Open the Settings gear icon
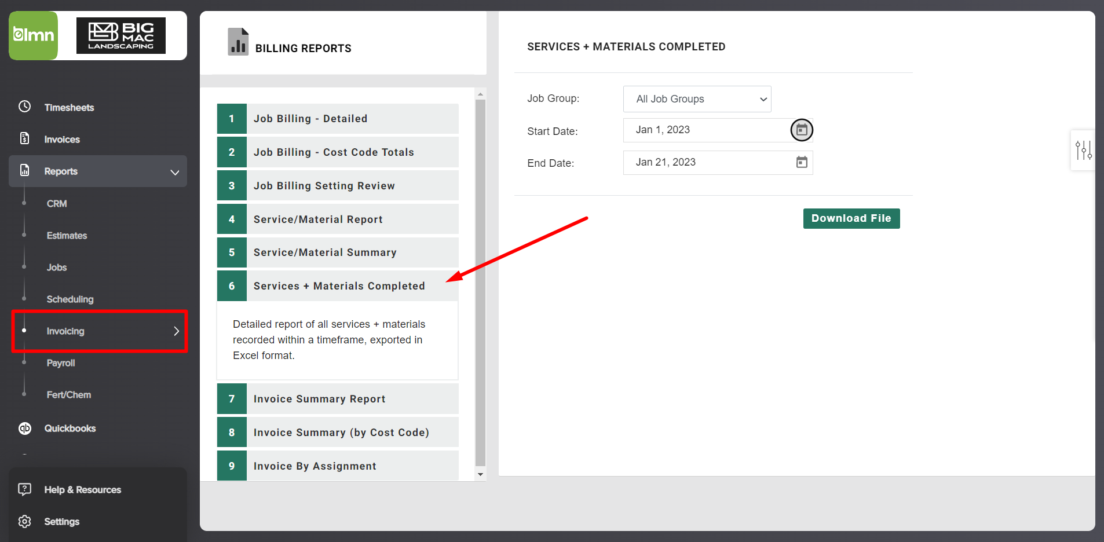This screenshot has width=1104, height=542. (24, 521)
